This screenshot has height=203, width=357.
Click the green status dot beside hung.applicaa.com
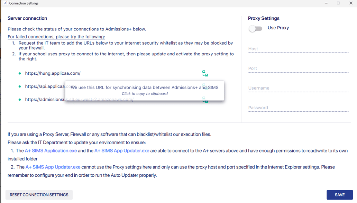20,74
